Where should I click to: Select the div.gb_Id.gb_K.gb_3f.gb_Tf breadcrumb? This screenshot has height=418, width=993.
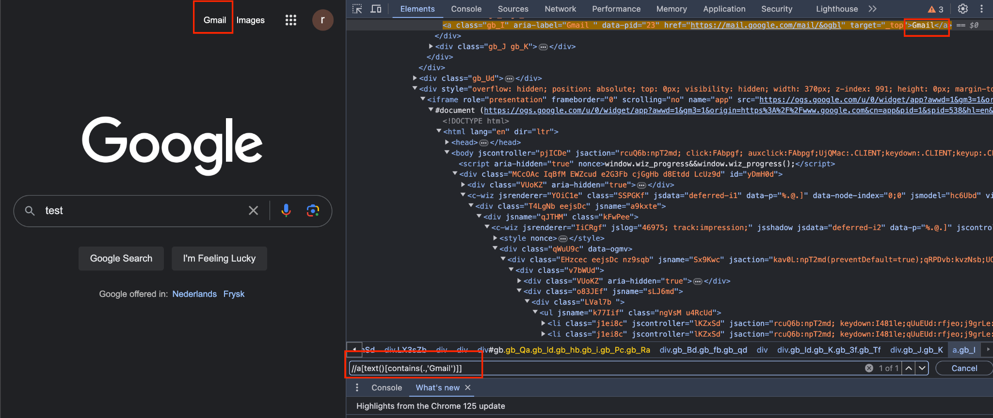[829, 350]
